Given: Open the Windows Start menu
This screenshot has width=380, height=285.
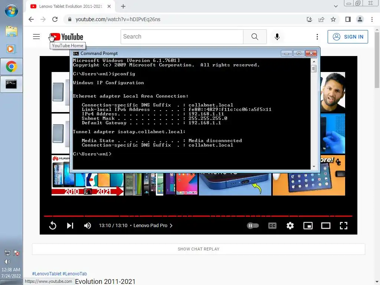Looking at the screenshot, I should (x=12, y=10).
